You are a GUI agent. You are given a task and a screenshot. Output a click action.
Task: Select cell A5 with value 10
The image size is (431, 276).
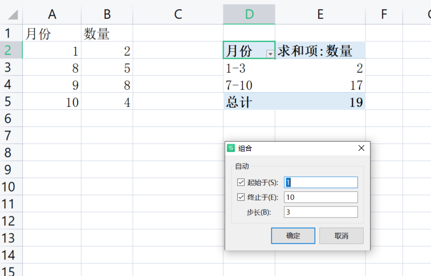52,101
